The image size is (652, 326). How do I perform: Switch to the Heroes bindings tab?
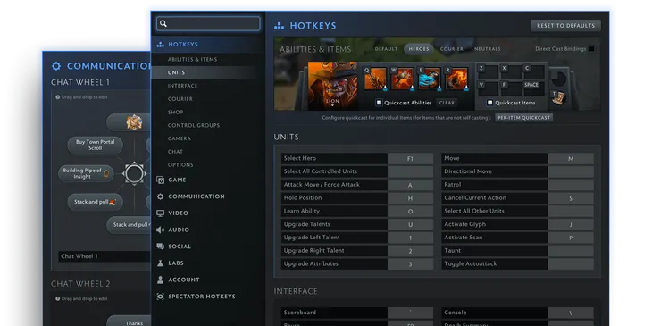tap(419, 49)
